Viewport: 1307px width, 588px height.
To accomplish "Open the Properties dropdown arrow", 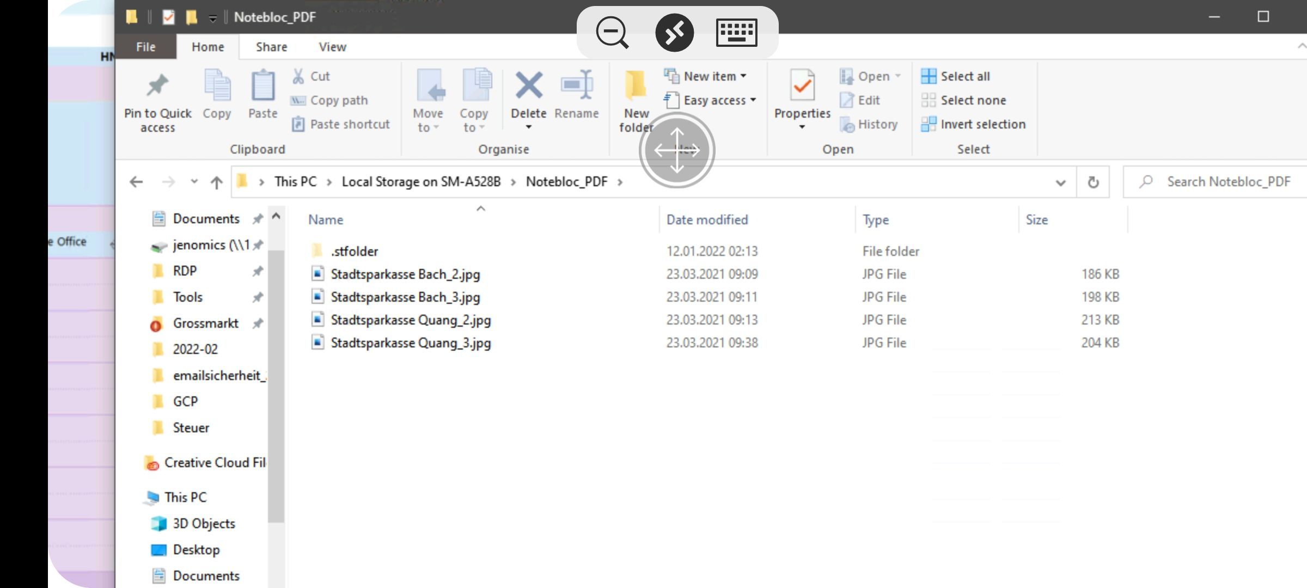I will point(802,127).
